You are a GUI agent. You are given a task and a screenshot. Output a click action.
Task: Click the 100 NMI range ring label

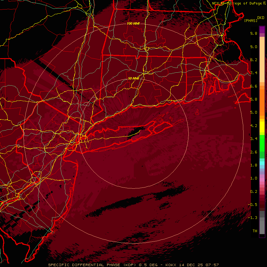133,23
